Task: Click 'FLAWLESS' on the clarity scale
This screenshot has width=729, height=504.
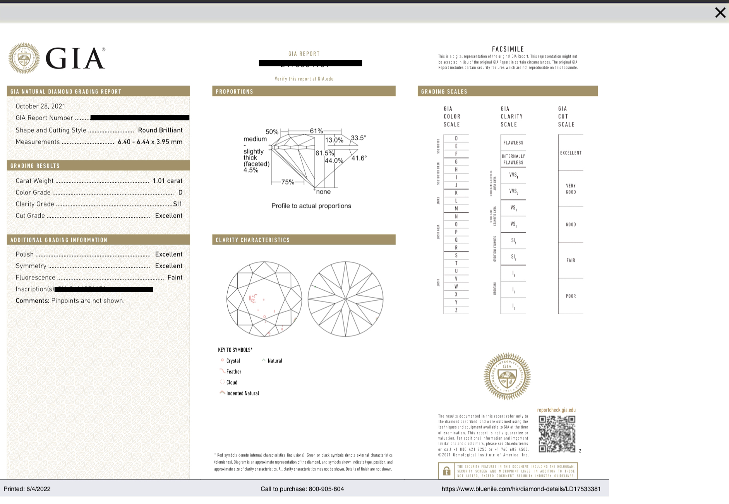Action: coord(513,143)
